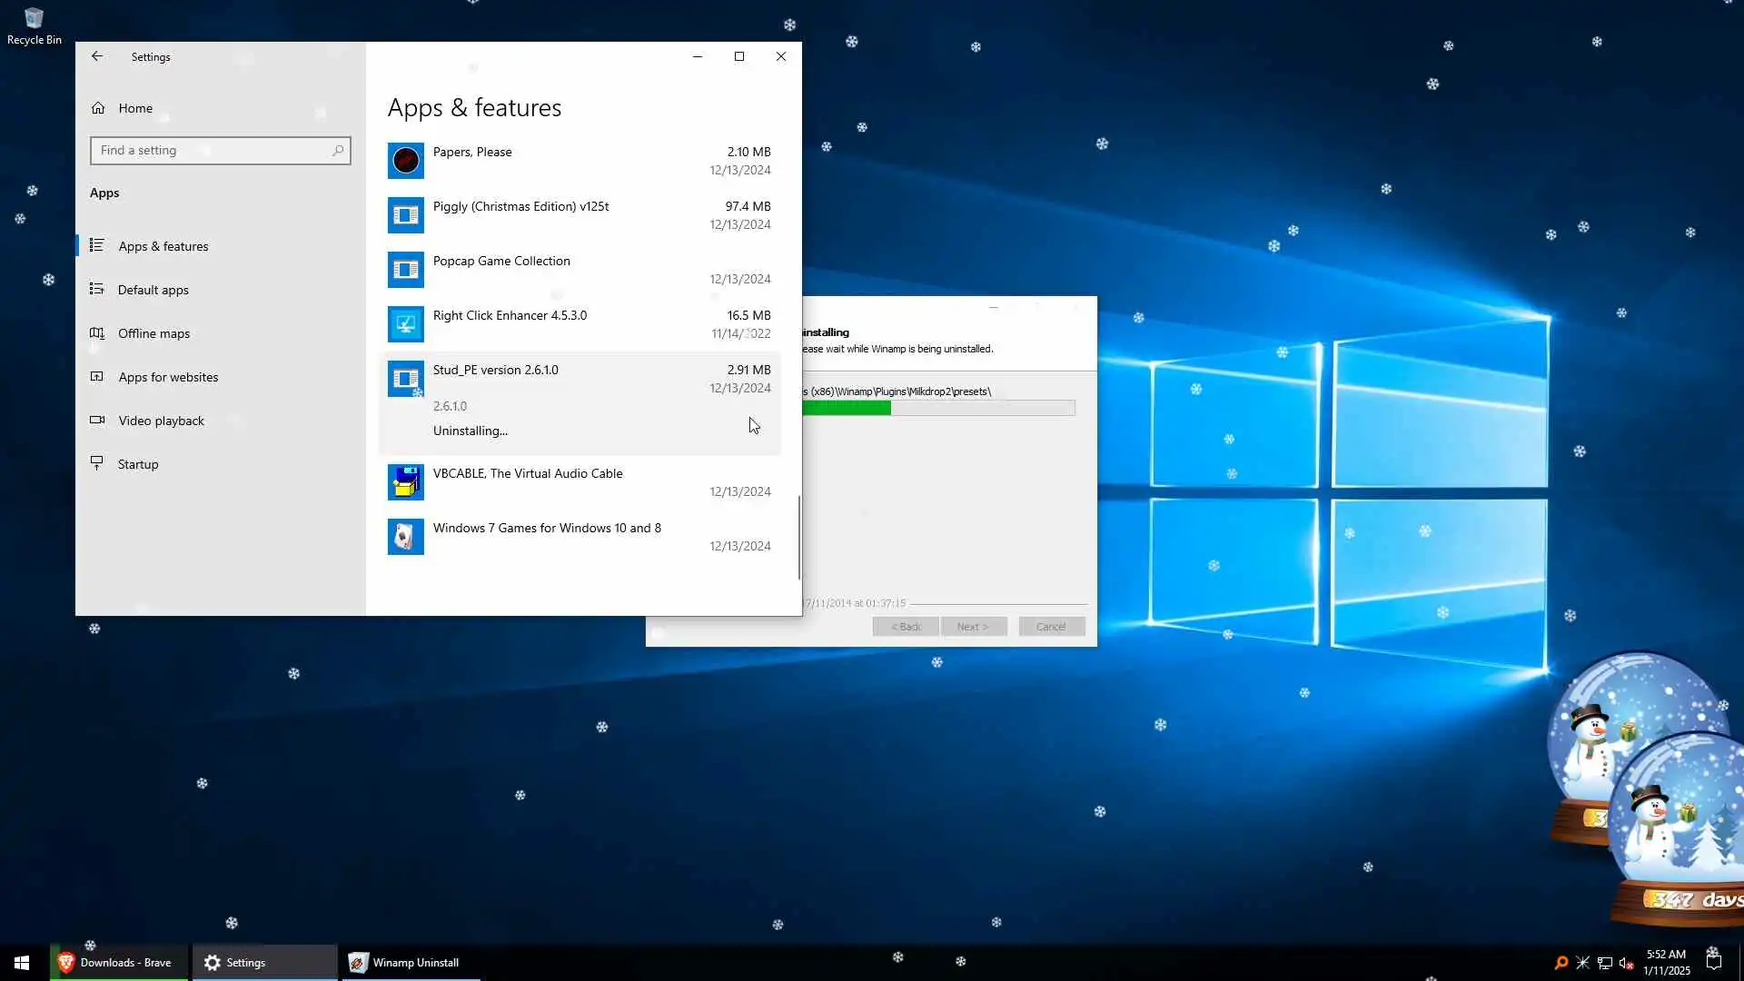The height and width of the screenshot is (981, 1744).
Task: Select Apps for websites
Action: 168,377
